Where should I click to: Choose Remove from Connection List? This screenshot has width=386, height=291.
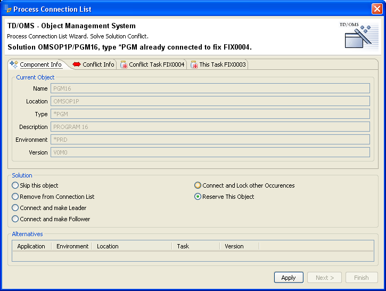click(15, 197)
